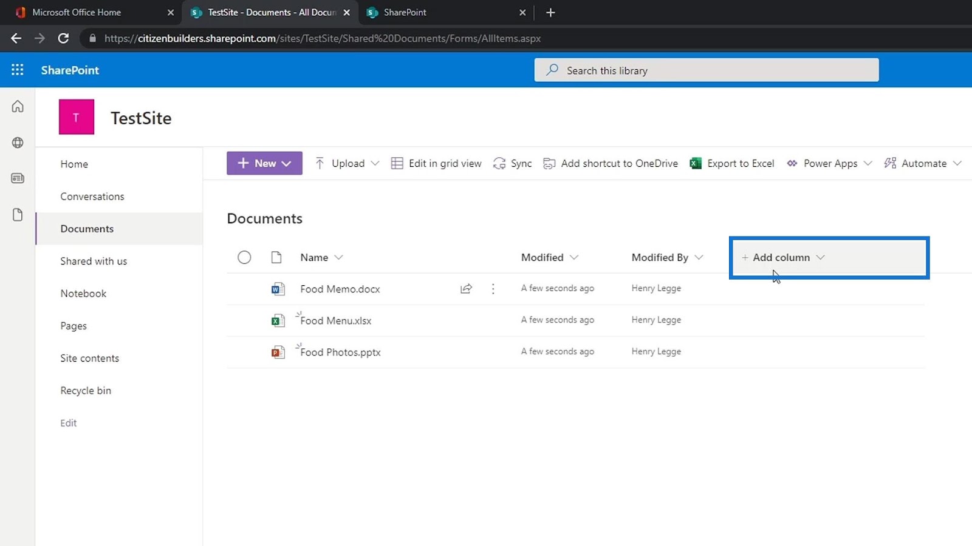Open the SharePoint app launcher grid
972x546 pixels.
click(18, 70)
